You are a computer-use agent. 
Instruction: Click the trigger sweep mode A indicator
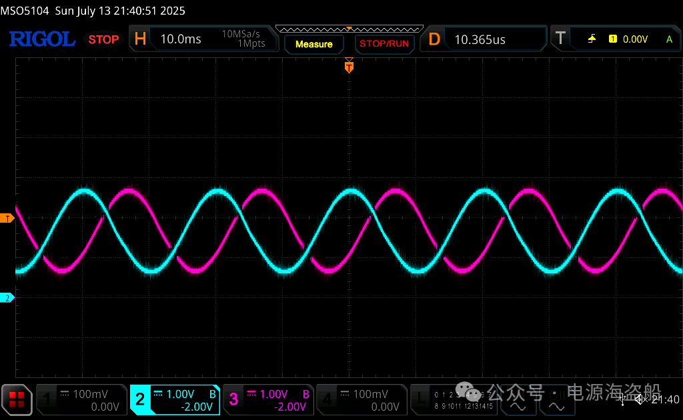669,39
